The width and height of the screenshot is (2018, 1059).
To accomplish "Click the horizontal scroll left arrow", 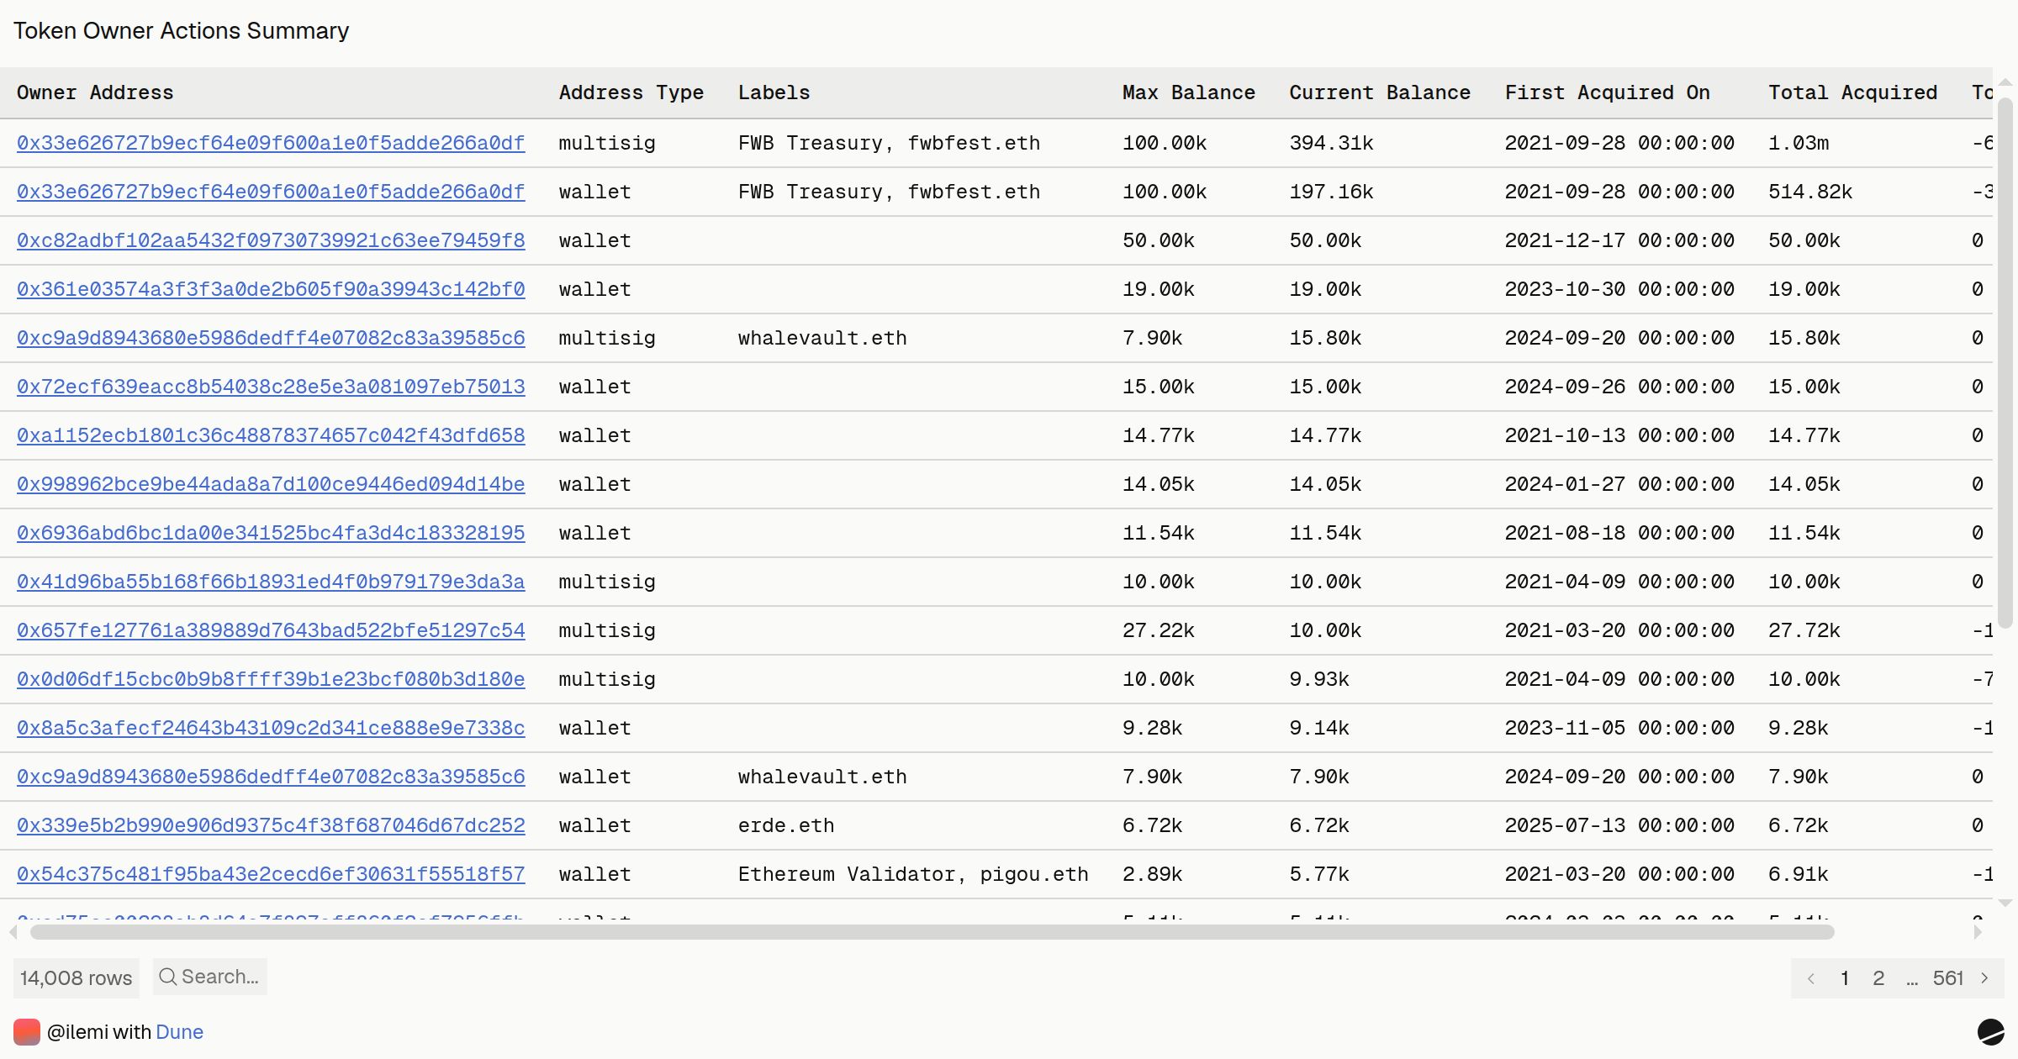I will click(13, 932).
